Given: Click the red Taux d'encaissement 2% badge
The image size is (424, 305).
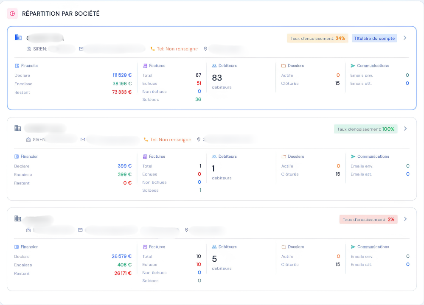Looking at the screenshot, I should click(368, 219).
